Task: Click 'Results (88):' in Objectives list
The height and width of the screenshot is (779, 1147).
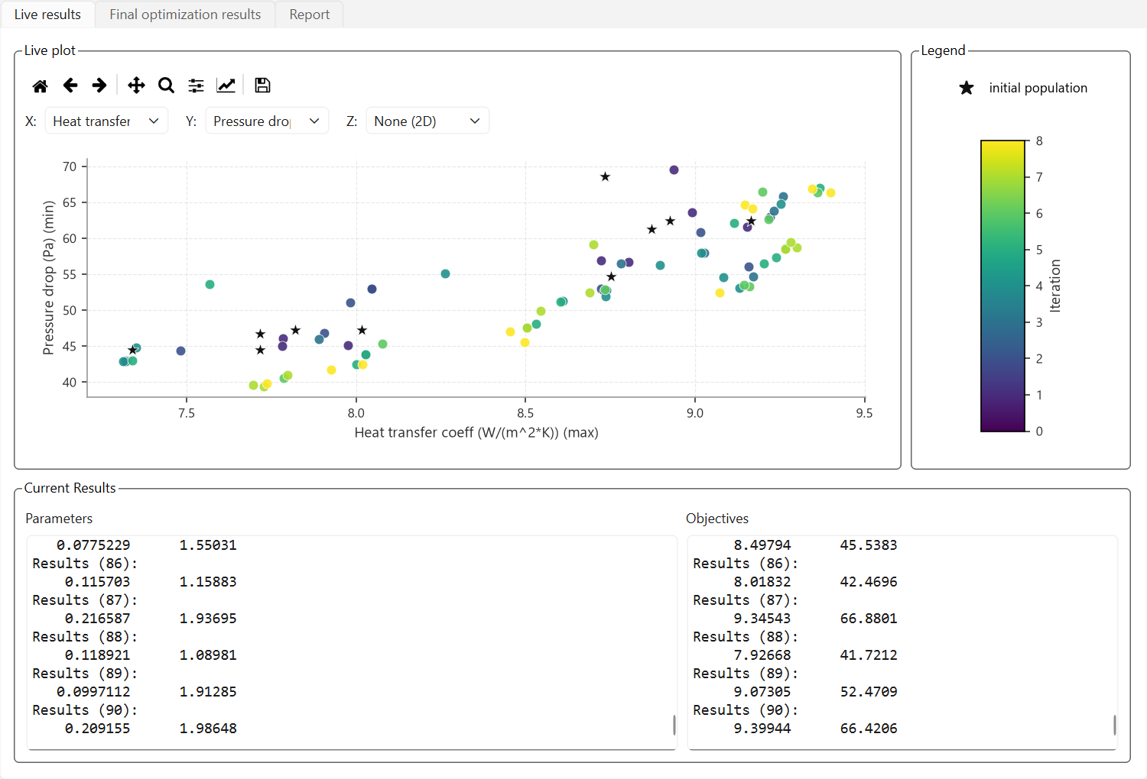Action: click(x=746, y=637)
